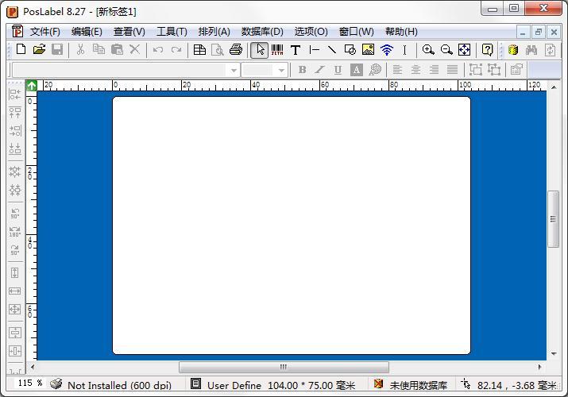This screenshot has height=397, width=568.
Task: Open the 数据库(D) menu
Action: pos(262,32)
